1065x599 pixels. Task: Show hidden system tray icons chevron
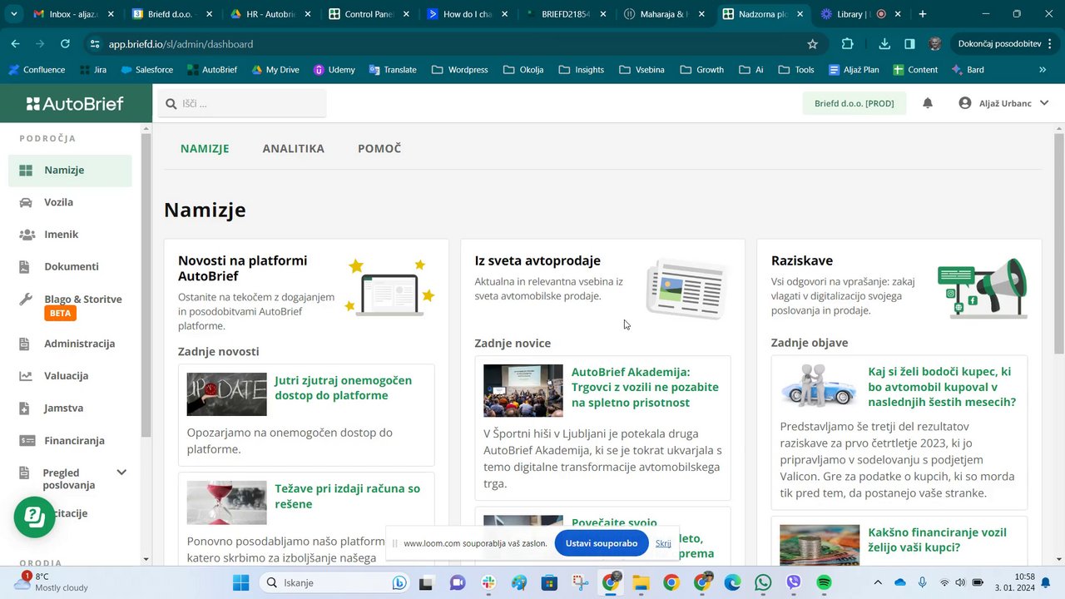tap(877, 583)
